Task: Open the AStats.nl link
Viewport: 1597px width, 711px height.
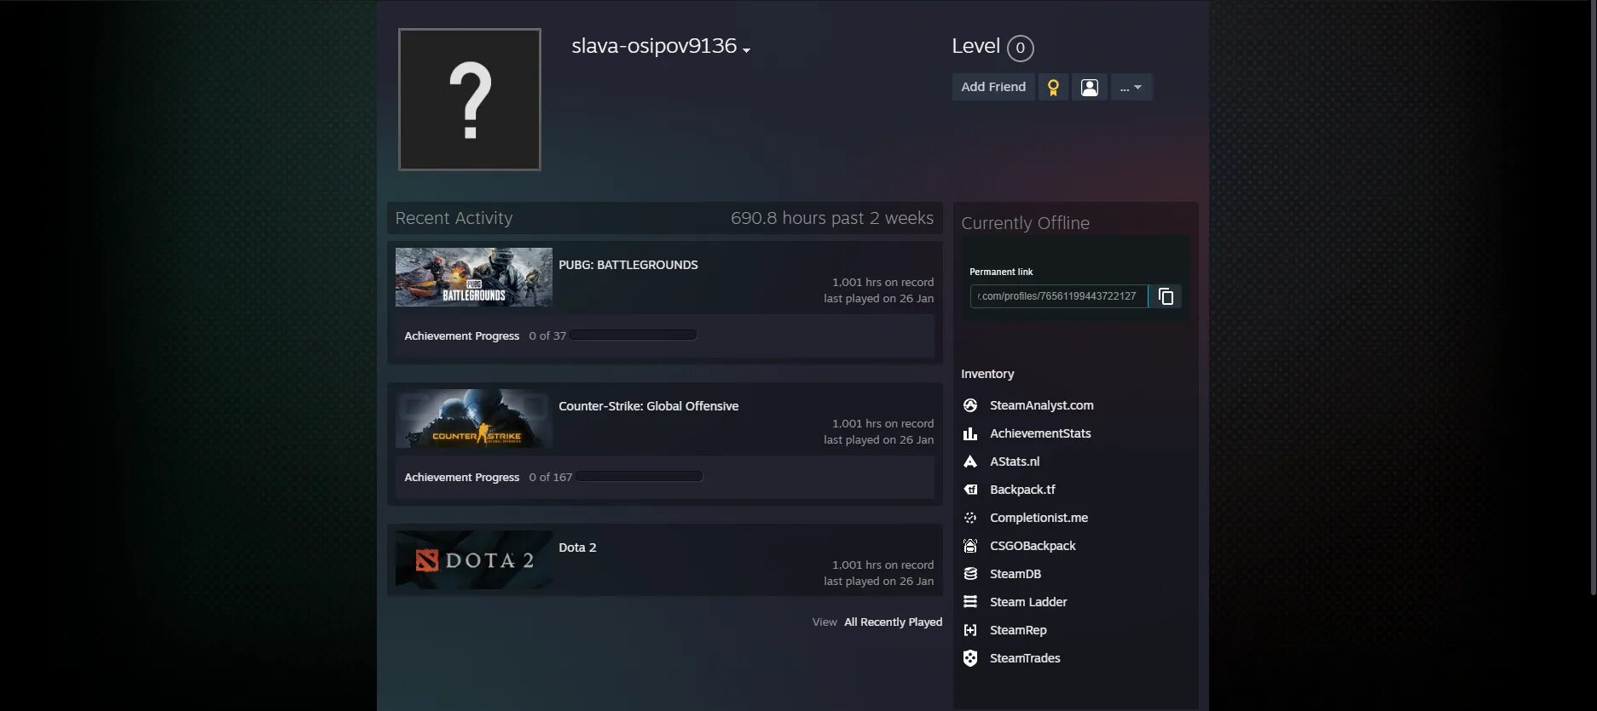Action: (1015, 462)
